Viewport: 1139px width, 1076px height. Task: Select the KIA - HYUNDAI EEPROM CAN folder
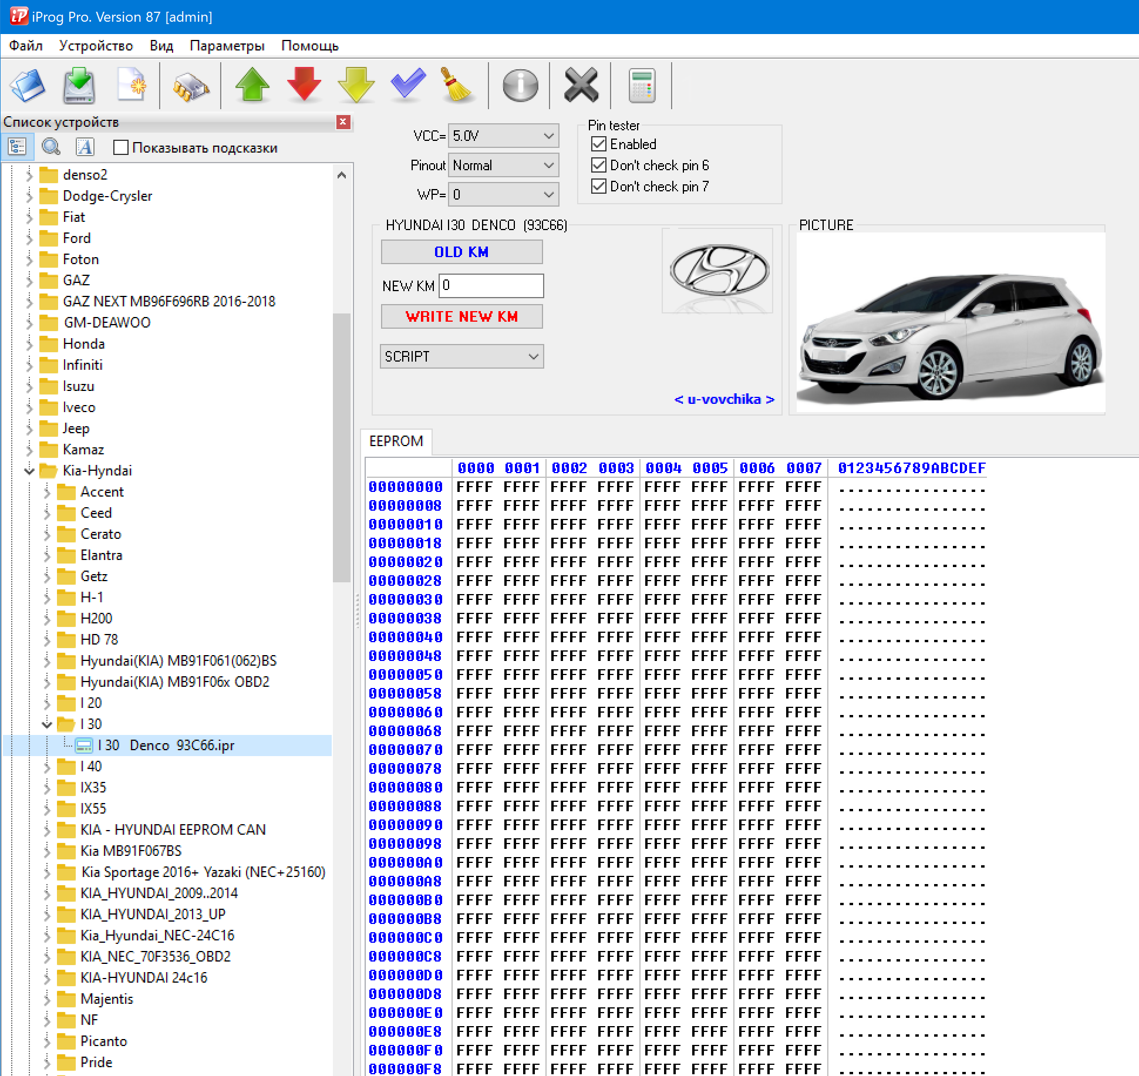point(173,829)
